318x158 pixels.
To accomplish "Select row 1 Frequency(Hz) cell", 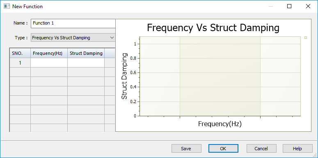I will (49, 63).
